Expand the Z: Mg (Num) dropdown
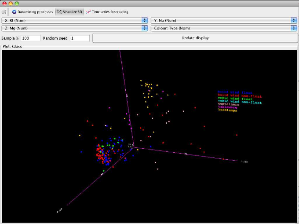The width and height of the screenshot is (299, 224). pyautogui.click(x=75, y=28)
